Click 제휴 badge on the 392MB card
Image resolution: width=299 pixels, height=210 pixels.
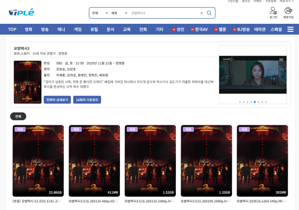(244, 129)
